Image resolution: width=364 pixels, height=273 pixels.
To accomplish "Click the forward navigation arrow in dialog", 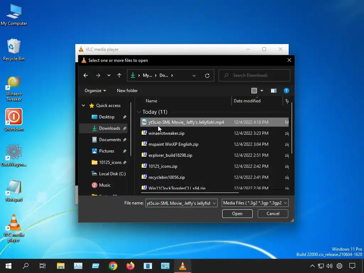I will point(98,75).
